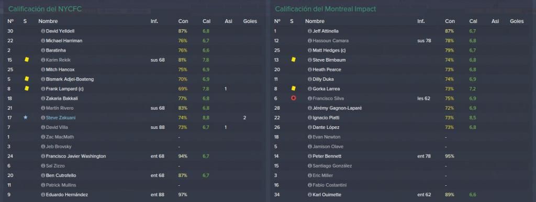Sort Montreal table by Nombre header
The width and height of the screenshot is (536, 202).
tap(315, 21)
